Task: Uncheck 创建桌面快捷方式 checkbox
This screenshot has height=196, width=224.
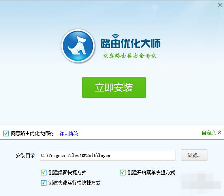Action: [43, 172]
